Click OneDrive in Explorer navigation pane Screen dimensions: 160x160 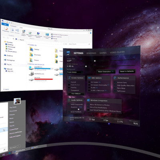pyautogui.click(x=8, y=56)
